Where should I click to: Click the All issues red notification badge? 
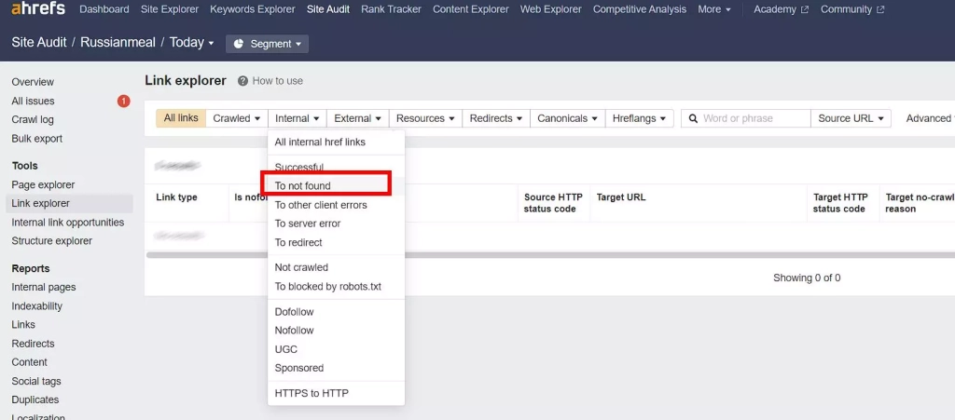(124, 101)
